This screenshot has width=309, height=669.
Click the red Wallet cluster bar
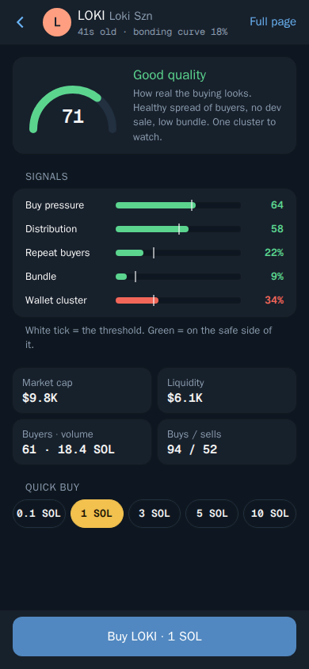tap(137, 300)
